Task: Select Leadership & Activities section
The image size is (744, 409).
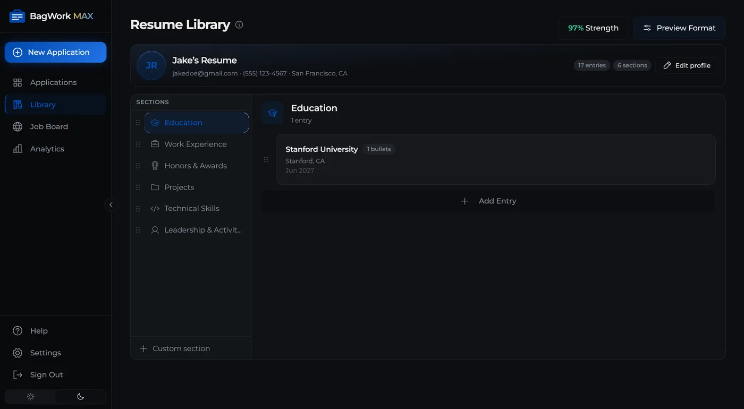Action: (x=196, y=230)
